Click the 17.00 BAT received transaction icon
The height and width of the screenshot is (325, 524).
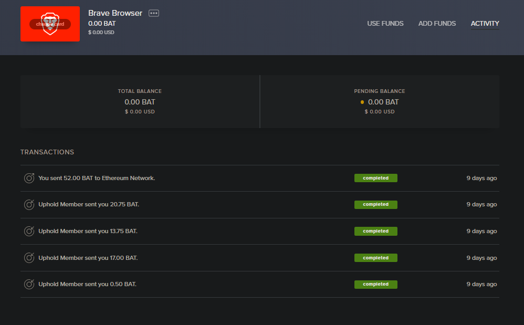tap(29, 258)
